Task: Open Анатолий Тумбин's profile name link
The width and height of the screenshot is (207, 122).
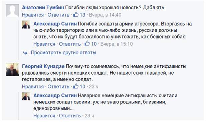Action: (x=43, y=8)
